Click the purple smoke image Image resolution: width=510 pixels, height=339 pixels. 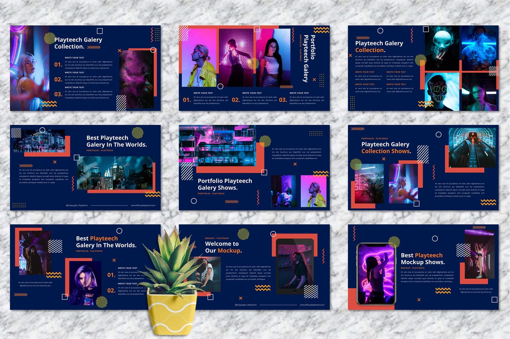pos(136,79)
